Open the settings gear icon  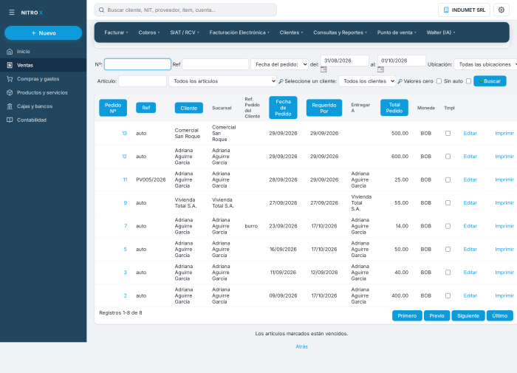click(x=501, y=10)
